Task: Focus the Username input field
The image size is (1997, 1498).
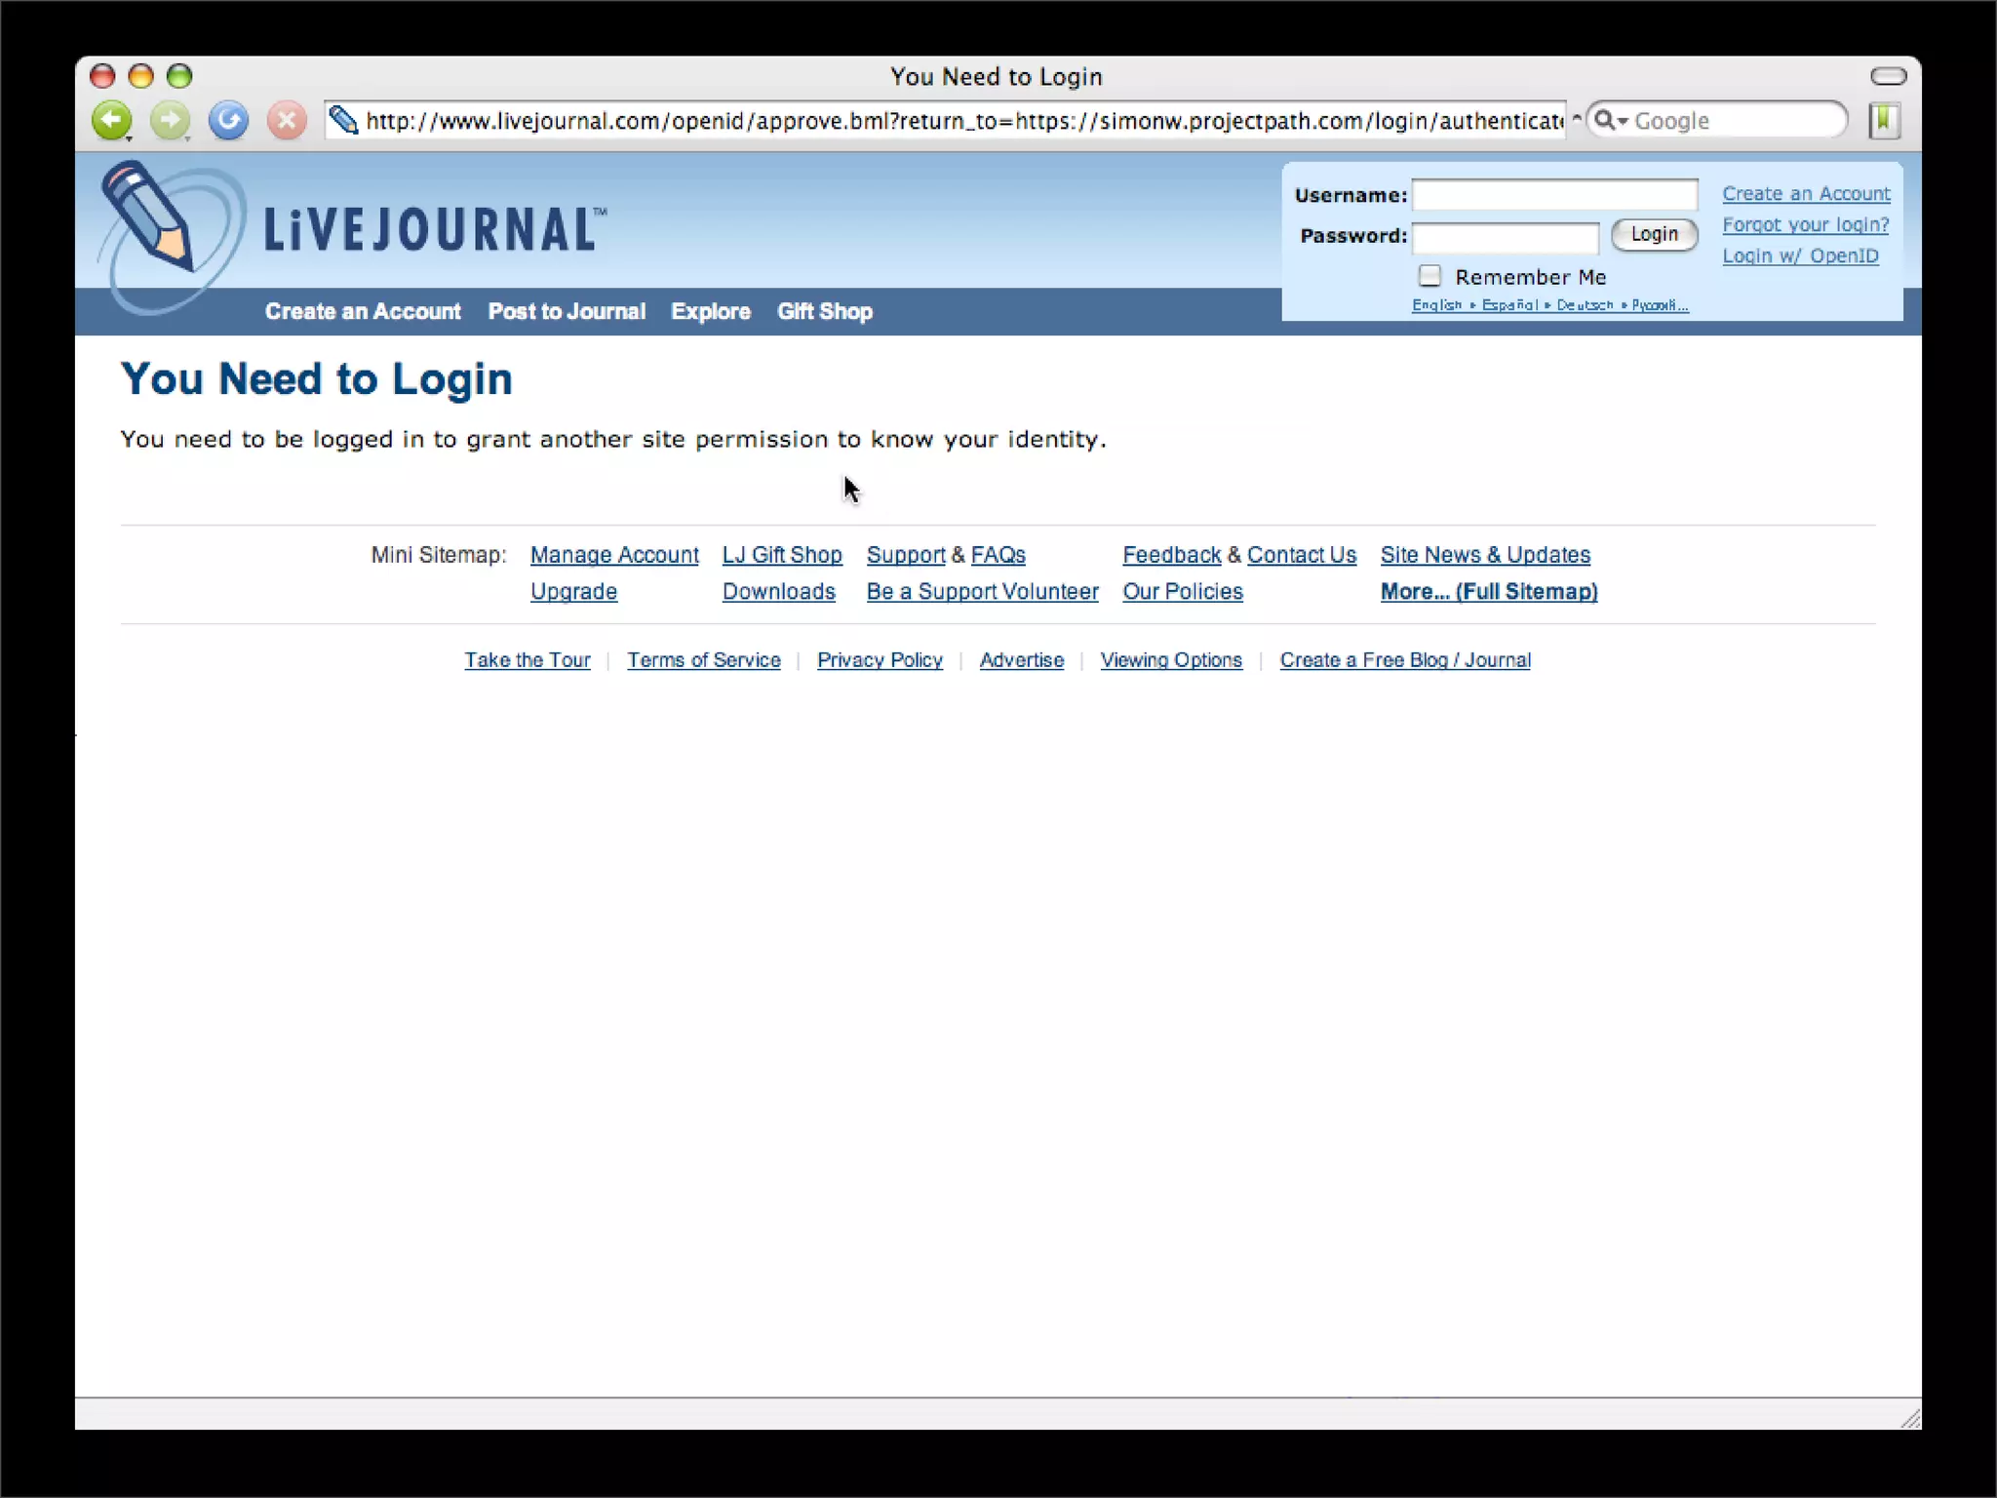Action: click(1554, 195)
